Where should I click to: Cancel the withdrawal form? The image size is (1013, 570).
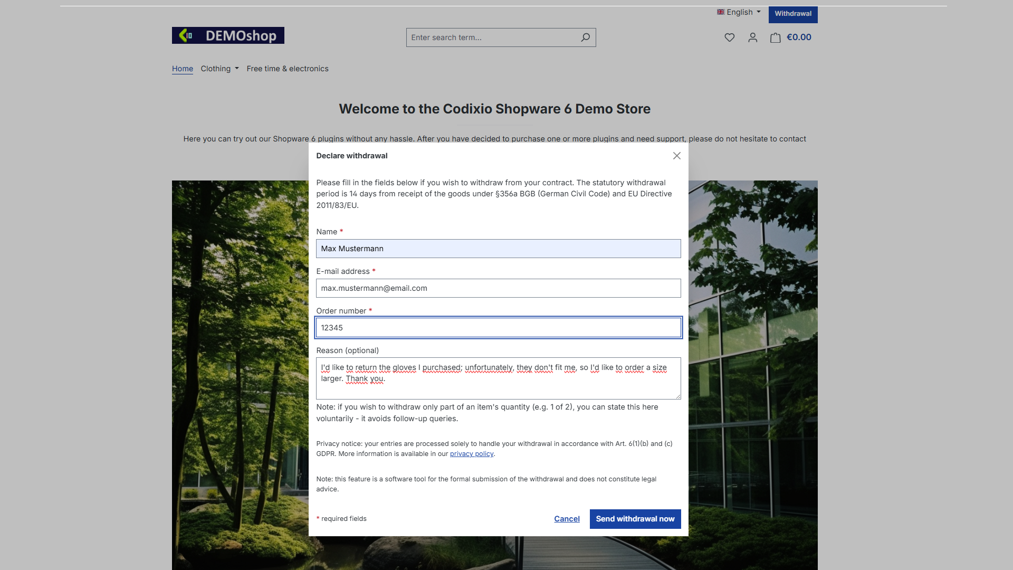click(567, 519)
